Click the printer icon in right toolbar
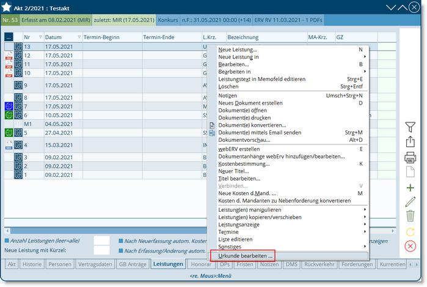 (410, 157)
